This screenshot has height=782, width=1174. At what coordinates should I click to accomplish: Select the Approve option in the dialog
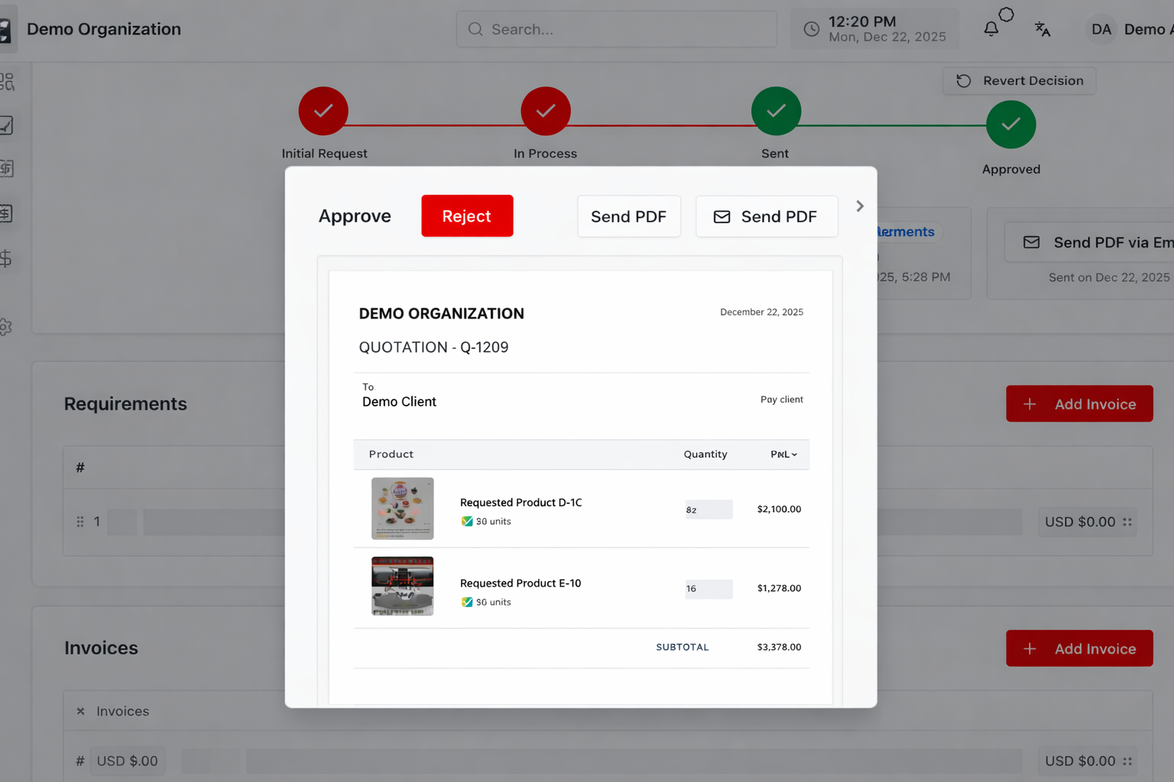tap(355, 216)
